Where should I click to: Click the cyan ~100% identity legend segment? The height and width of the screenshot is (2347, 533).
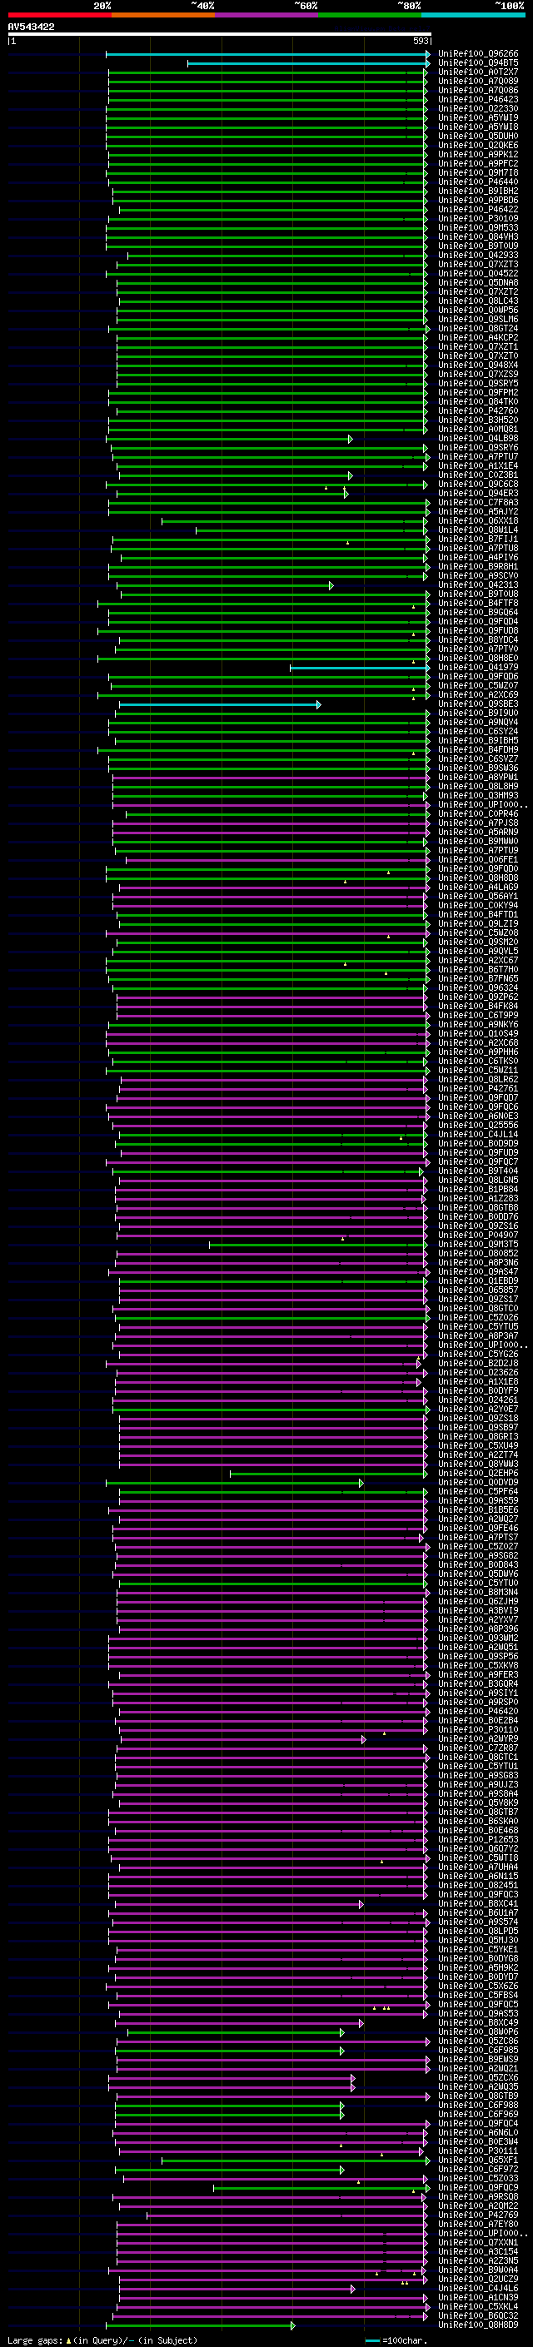click(473, 15)
